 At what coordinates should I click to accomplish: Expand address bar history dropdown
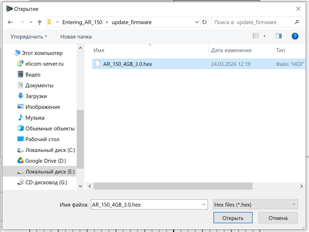coord(197,22)
